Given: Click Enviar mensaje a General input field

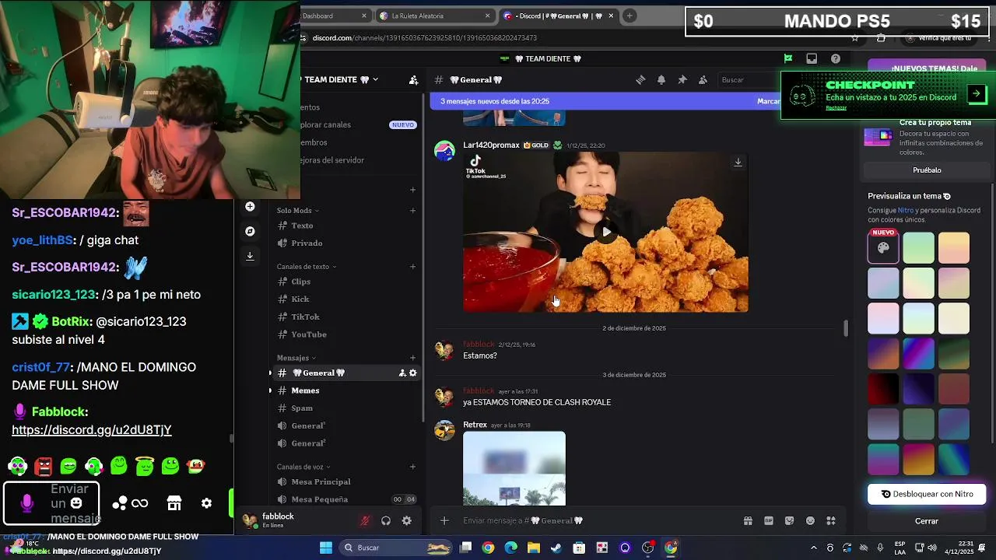Looking at the screenshot, I should point(598,521).
